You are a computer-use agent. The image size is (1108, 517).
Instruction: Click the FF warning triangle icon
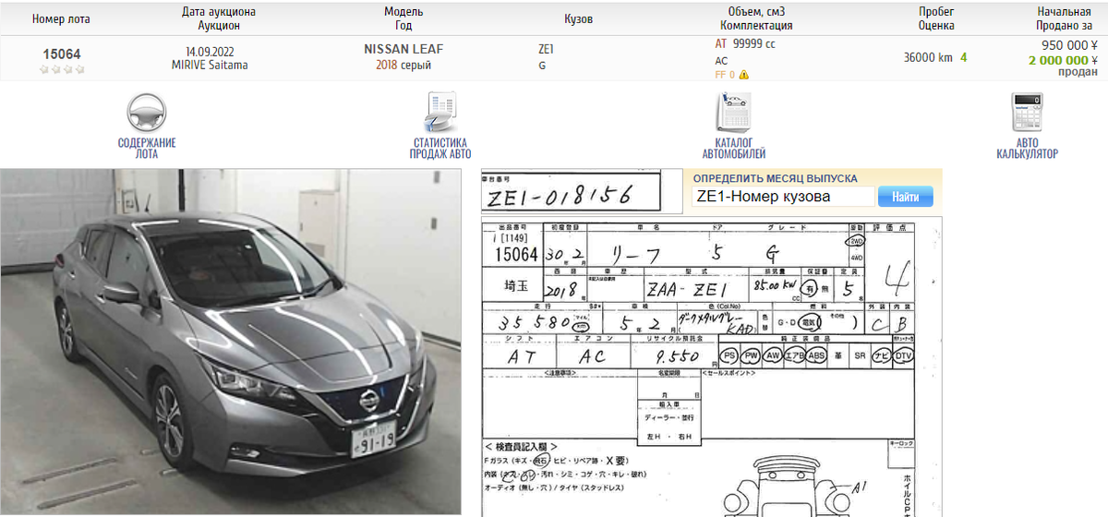(x=743, y=75)
